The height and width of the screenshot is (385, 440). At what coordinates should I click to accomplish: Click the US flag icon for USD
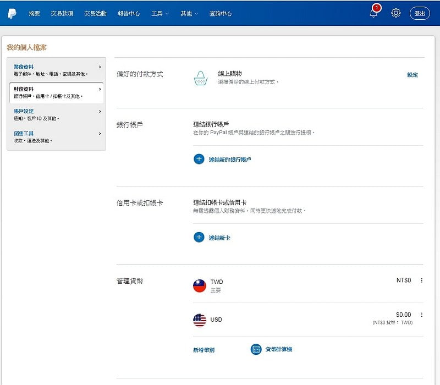click(200, 320)
